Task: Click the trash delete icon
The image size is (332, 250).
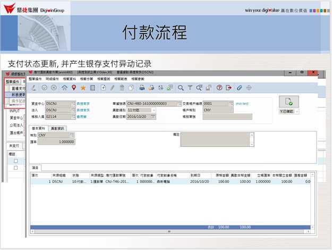Action: 122,87
